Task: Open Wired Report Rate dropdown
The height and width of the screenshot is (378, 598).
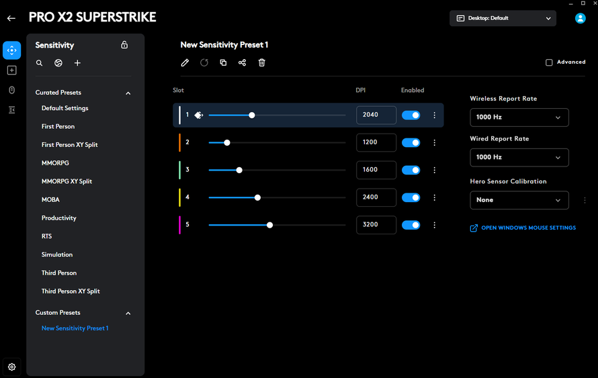Action: 519,157
